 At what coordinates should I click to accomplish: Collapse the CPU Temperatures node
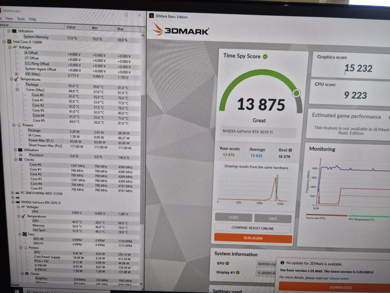(11, 79)
